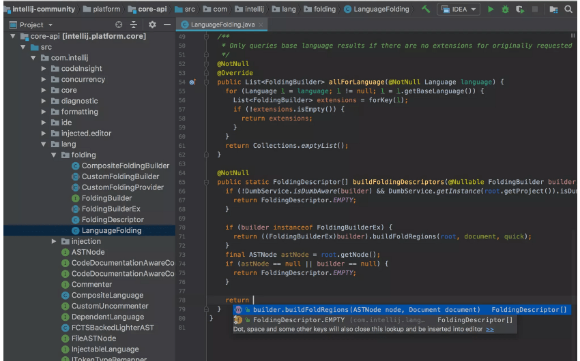Screen dimensions: 580x361
Task: Open Project Structure from the toolbar
Action: [553, 10]
